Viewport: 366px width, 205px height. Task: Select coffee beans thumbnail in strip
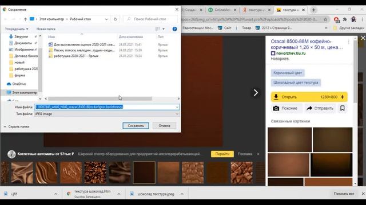pos(96,173)
